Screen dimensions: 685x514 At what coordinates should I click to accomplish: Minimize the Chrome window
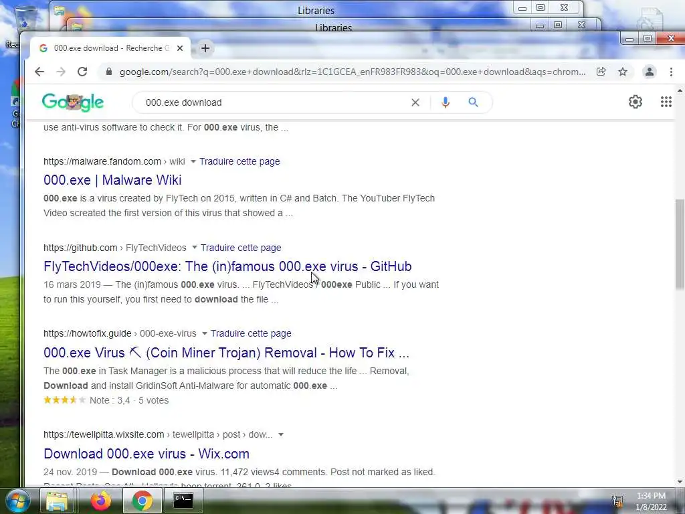pos(629,39)
